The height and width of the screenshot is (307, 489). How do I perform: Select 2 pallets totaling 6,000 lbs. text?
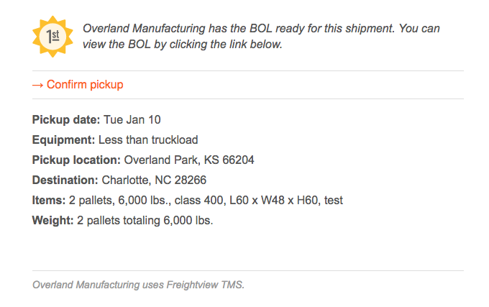[145, 220]
